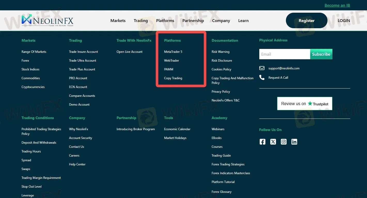Screen dimensions: 367x198
Task: Select the ECN Account link
Action: tap(78, 87)
